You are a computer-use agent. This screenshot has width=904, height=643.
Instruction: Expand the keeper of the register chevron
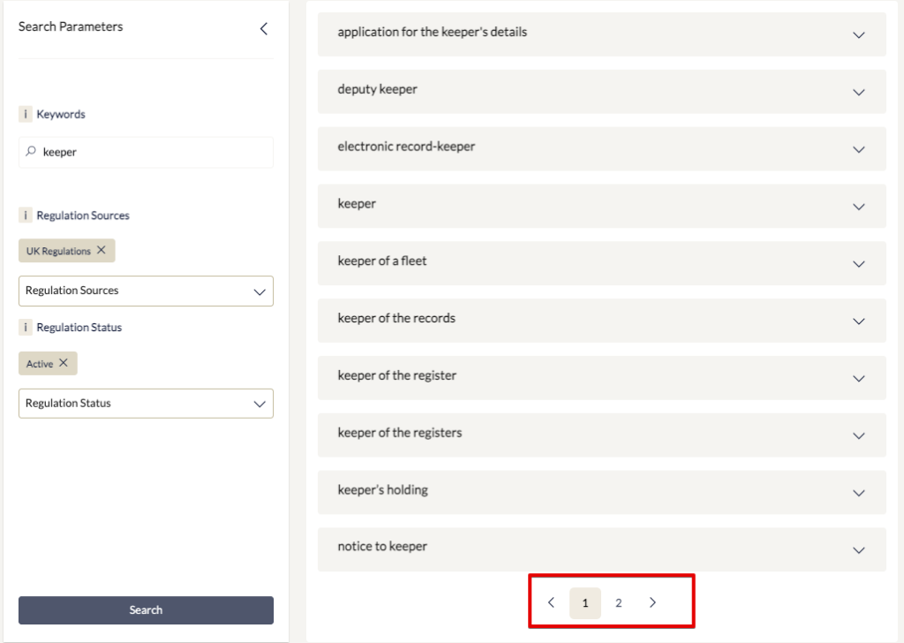coord(858,378)
